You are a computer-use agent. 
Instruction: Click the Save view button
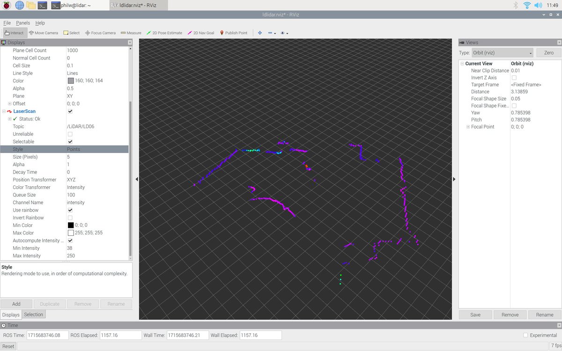[x=475, y=315]
